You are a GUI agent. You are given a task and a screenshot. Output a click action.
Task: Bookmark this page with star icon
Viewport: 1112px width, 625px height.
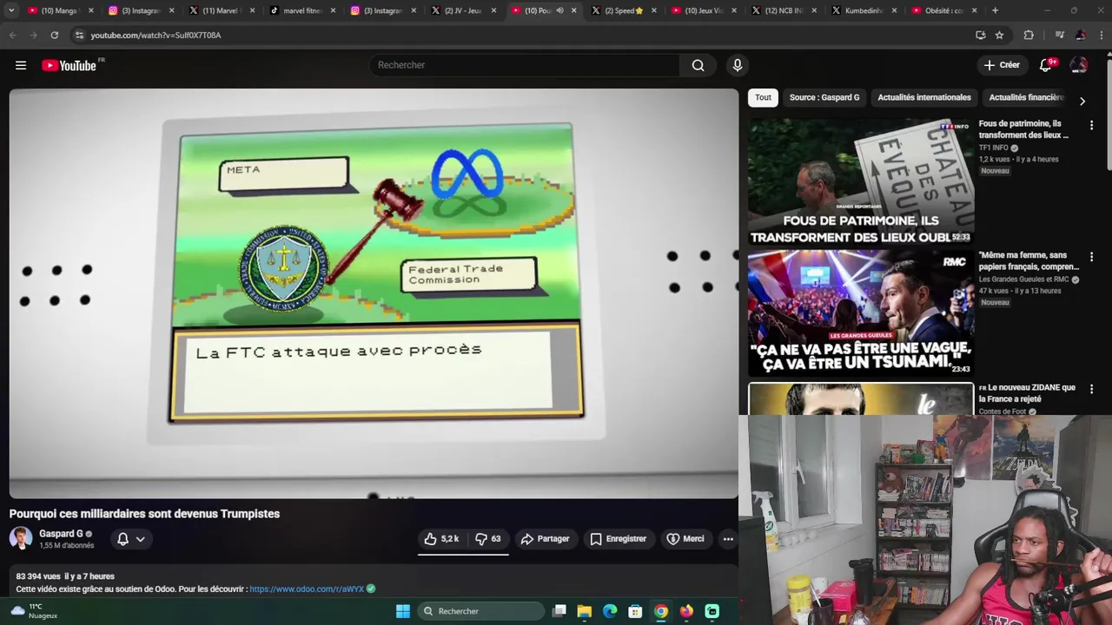point(999,35)
